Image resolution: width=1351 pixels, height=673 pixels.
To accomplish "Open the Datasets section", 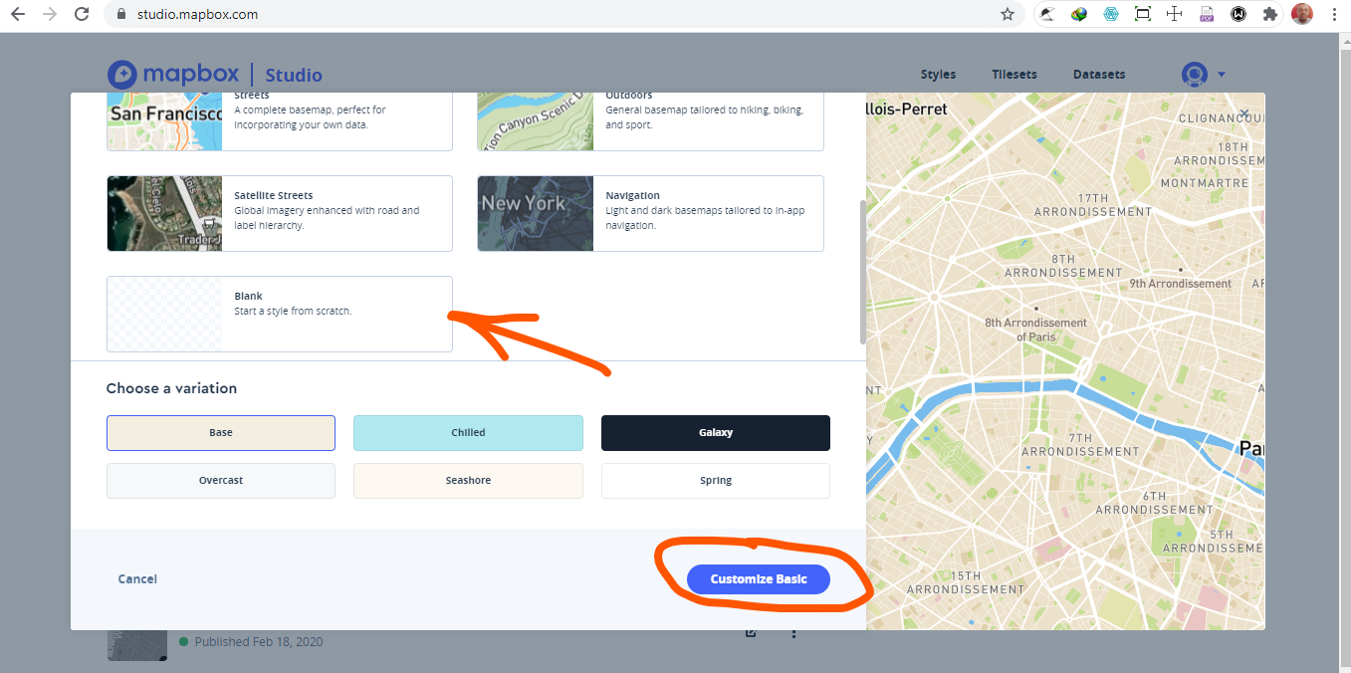I will pos(1098,74).
